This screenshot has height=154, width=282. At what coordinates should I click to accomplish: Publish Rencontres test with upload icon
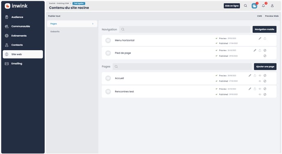[x=255, y=89]
